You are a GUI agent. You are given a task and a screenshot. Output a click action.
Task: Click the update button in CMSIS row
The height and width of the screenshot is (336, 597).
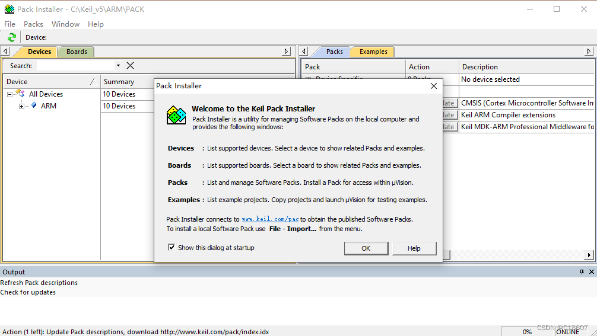tap(450, 103)
